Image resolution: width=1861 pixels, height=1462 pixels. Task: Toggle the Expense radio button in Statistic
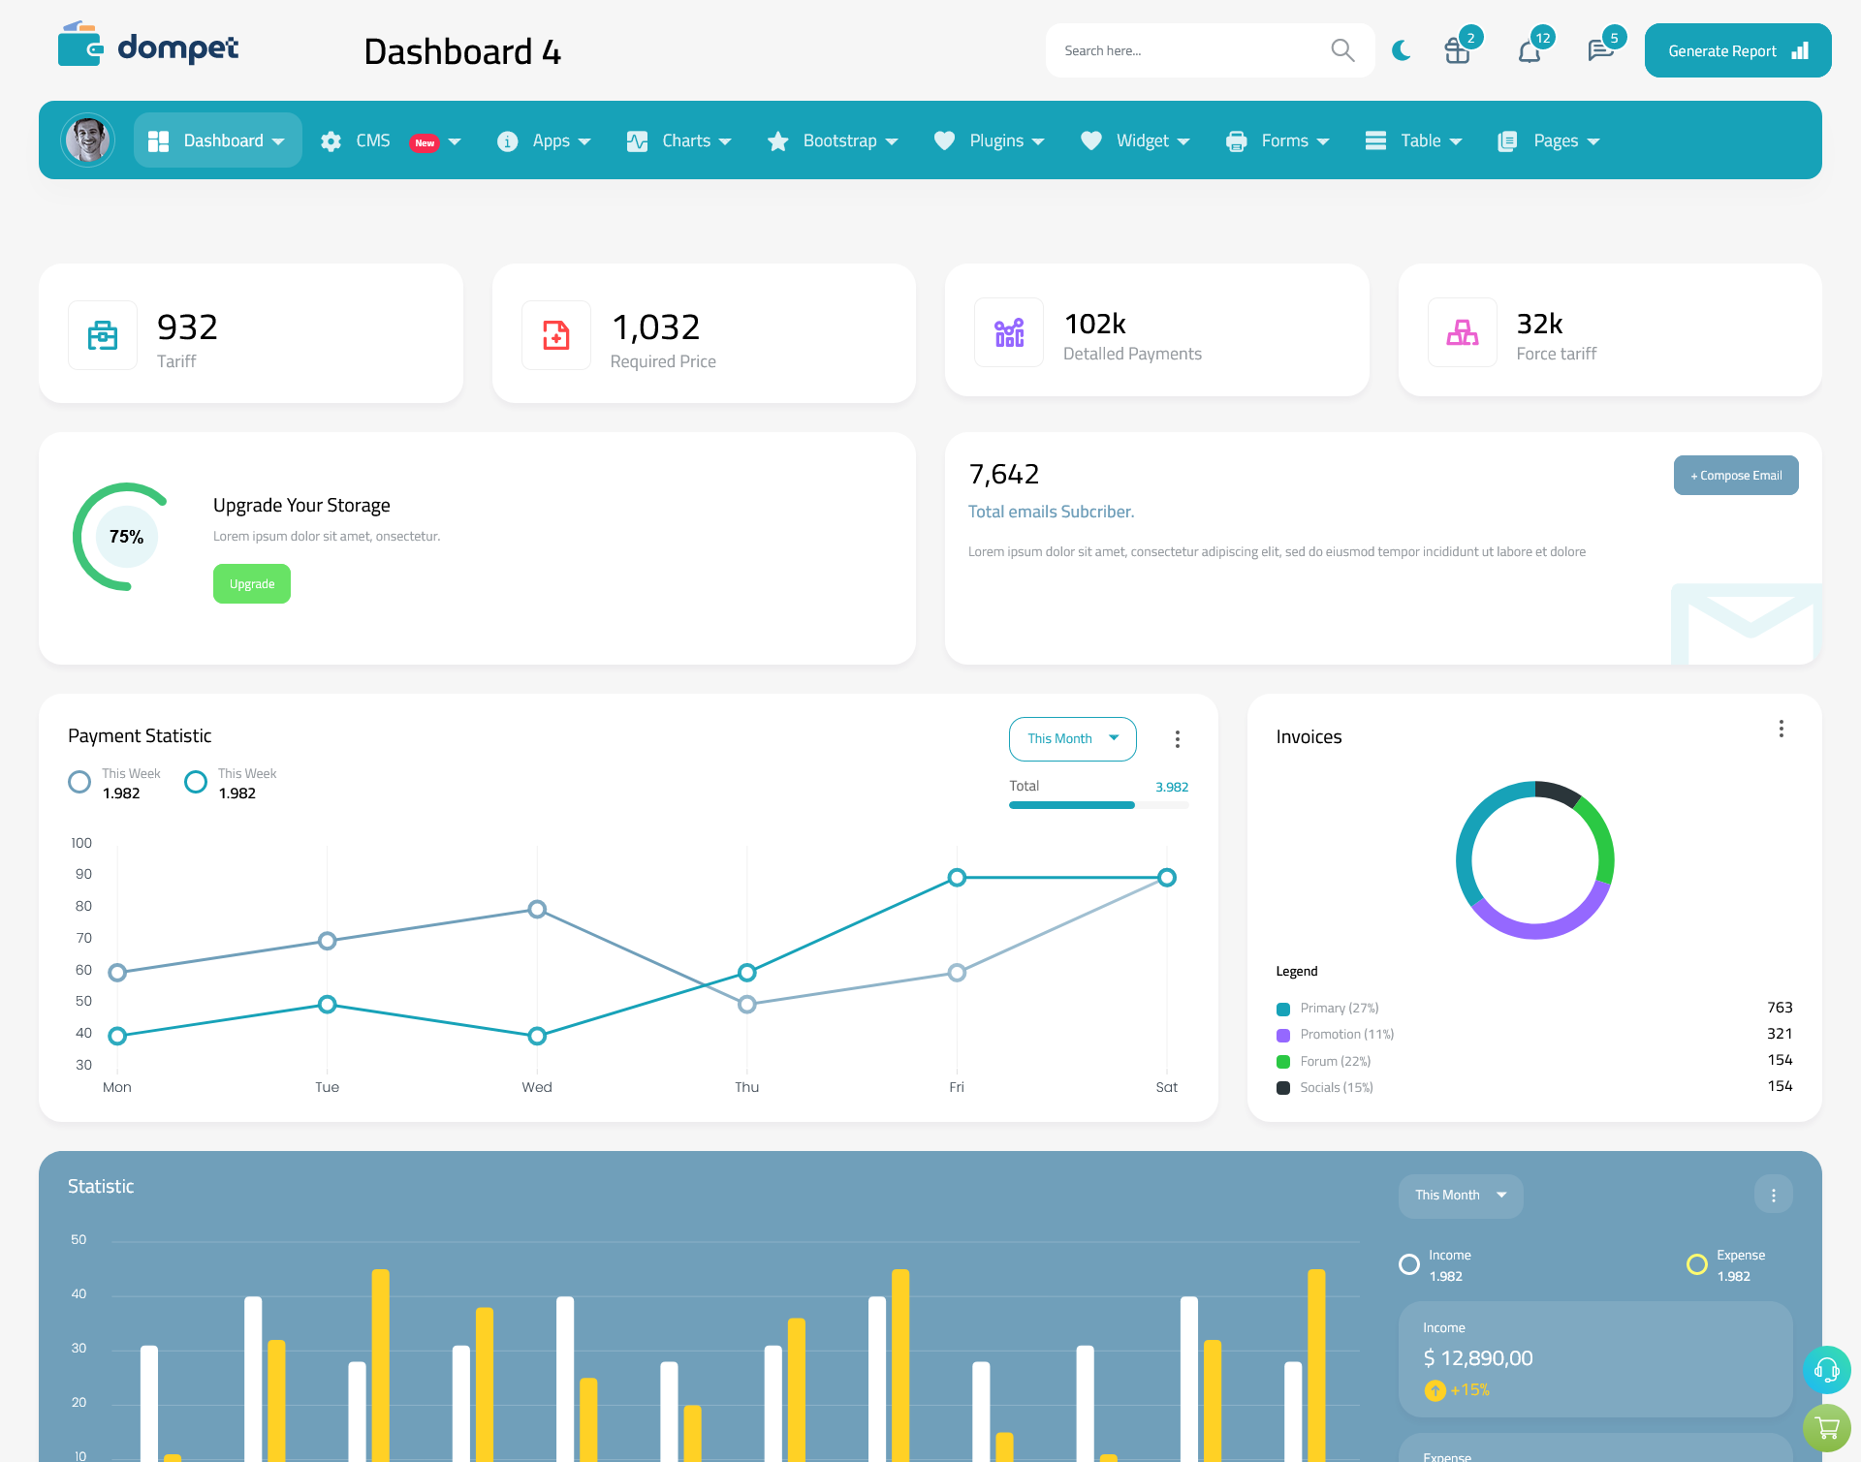pos(1695,1257)
